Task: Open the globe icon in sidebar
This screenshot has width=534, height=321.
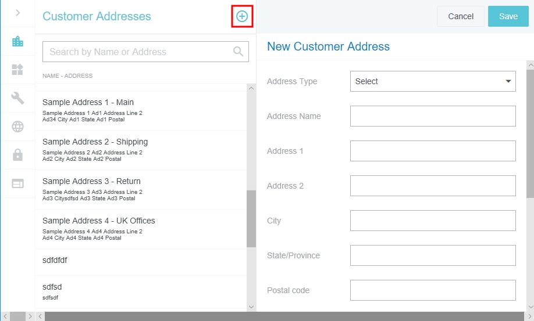Action: (x=17, y=127)
